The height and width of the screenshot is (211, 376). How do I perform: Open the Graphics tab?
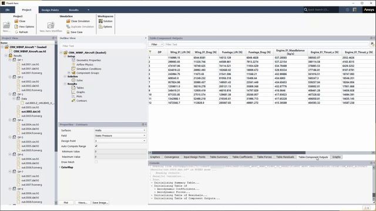tap(155, 157)
